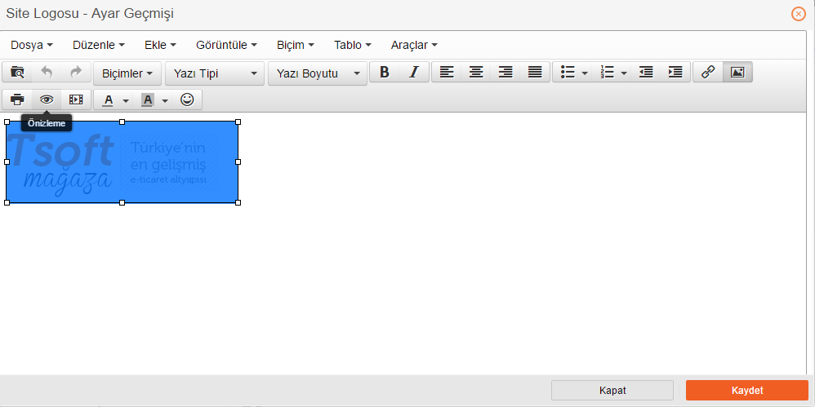
Task: Open the Düzenle menu
Action: pos(99,45)
